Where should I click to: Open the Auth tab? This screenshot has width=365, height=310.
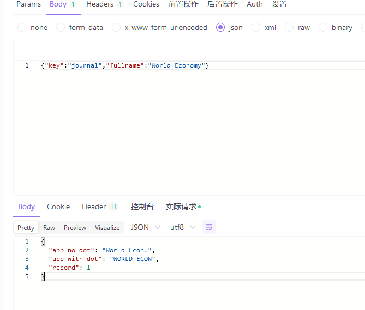pyautogui.click(x=255, y=4)
